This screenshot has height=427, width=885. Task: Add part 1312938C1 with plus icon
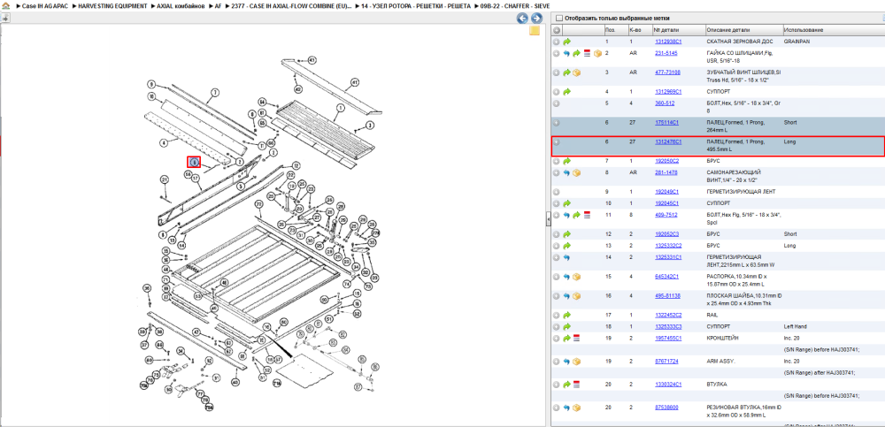[557, 42]
